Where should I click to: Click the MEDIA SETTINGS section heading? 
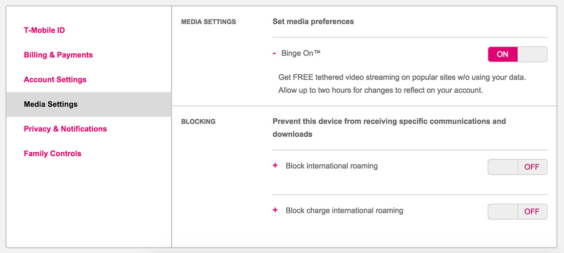[x=209, y=22]
